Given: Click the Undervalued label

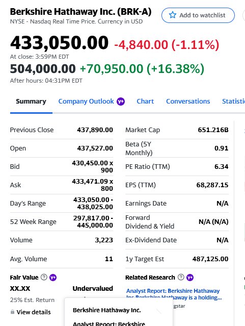Looking at the screenshot, I should tap(93, 288).
